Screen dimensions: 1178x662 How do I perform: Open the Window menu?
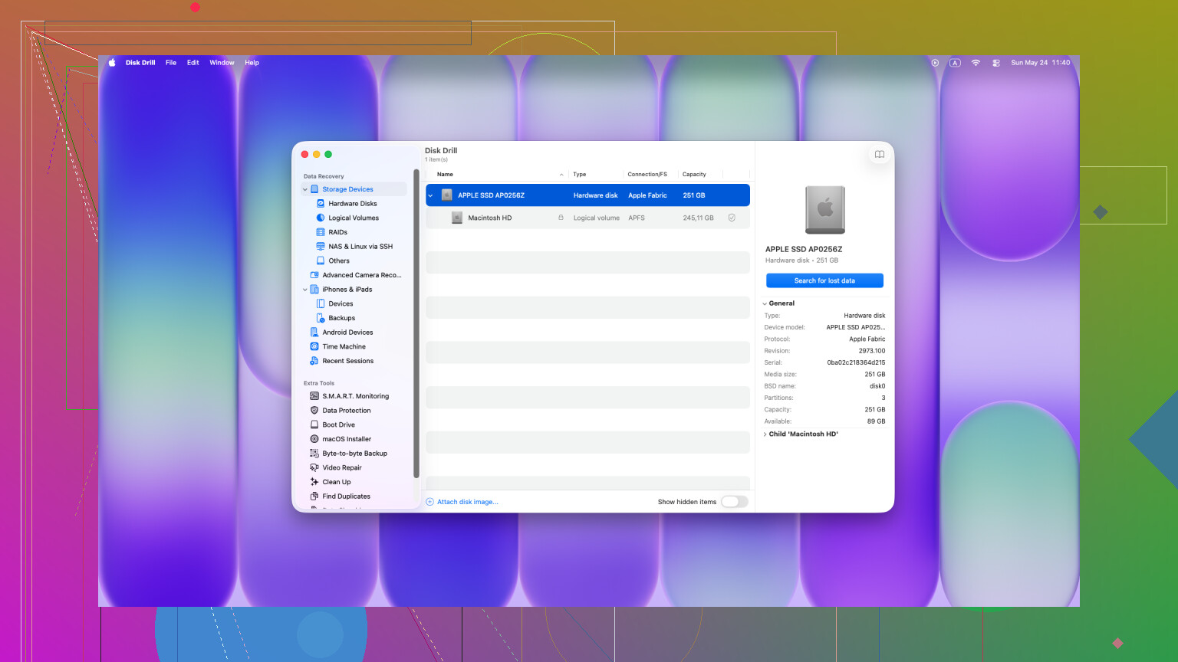tap(222, 63)
